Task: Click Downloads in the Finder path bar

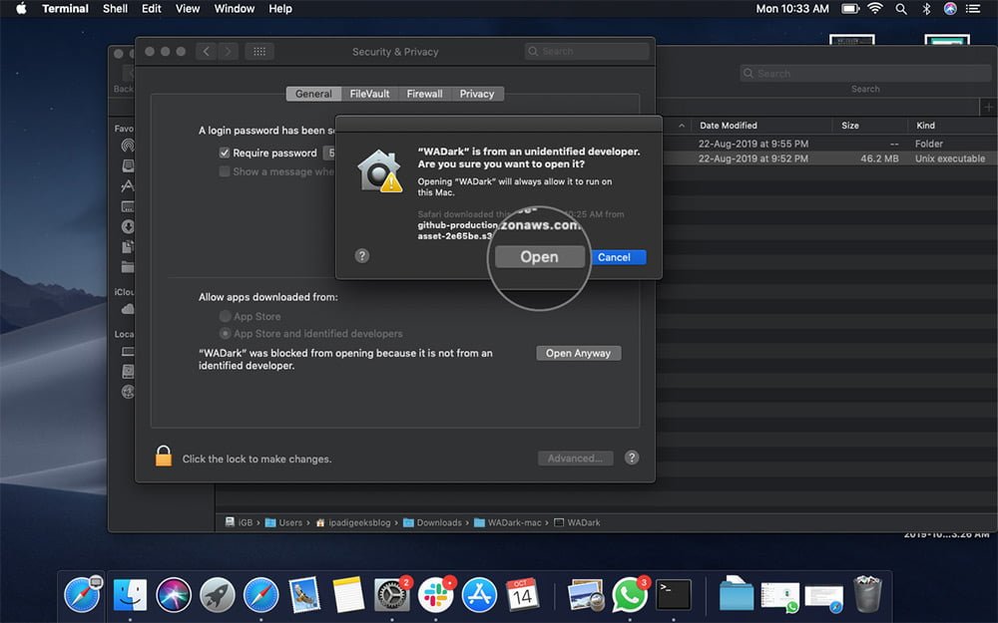Action: coord(433,522)
